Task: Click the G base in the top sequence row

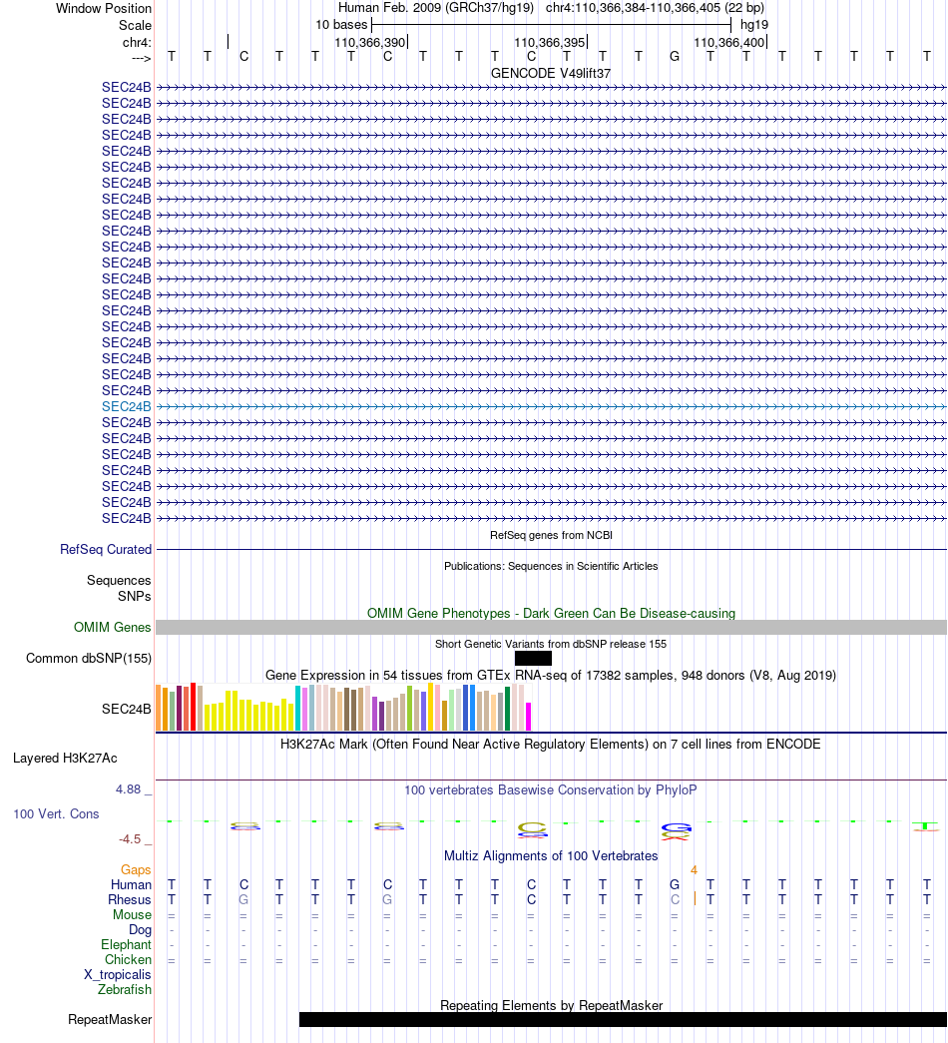Action: [x=675, y=57]
